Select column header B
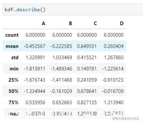 click(x=70, y=23)
